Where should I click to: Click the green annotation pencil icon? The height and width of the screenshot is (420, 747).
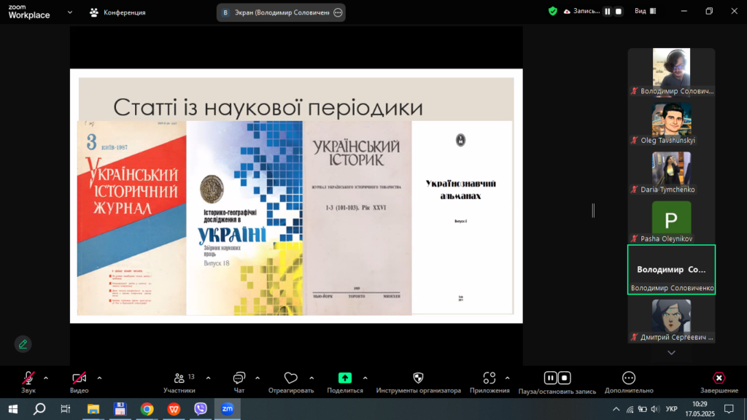pos(23,343)
